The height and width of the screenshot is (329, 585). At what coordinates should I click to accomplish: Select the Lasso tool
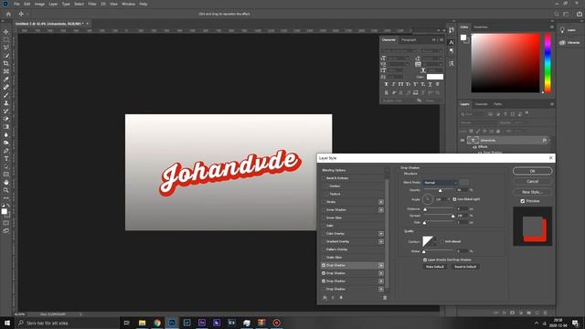pos(6,48)
